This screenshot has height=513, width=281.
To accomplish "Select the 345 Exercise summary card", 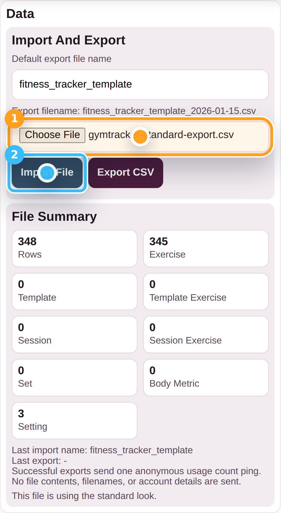I will point(206,248).
